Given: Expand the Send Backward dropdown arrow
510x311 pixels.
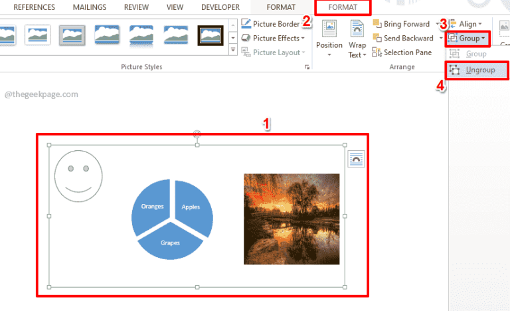Looking at the screenshot, I should coord(441,38).
